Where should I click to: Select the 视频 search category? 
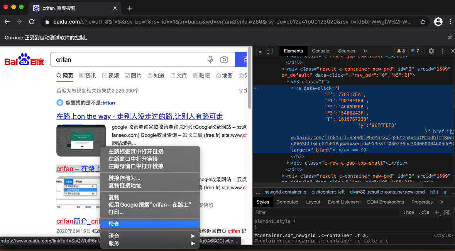point(110,76)
